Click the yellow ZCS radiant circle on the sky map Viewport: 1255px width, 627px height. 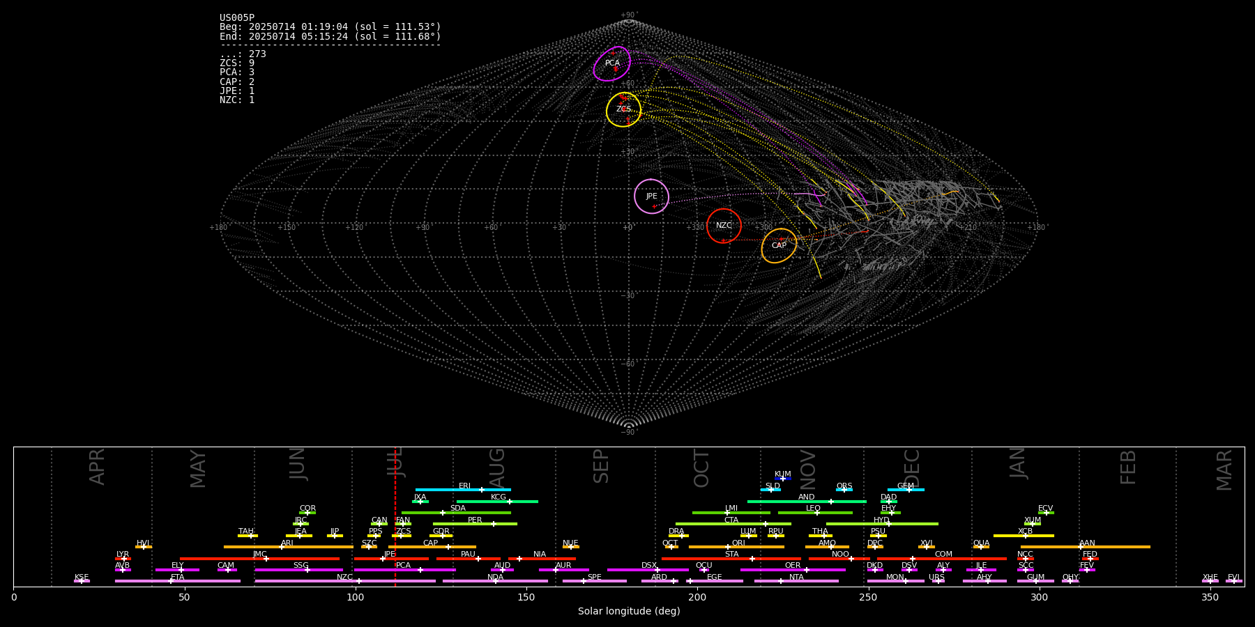tap(623, 109)
